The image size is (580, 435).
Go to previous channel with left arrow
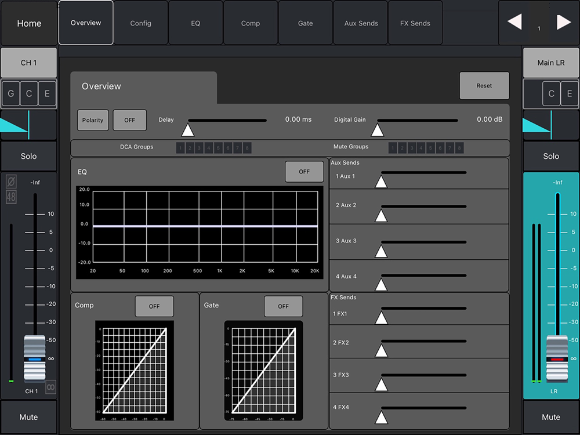coord(514,22)
